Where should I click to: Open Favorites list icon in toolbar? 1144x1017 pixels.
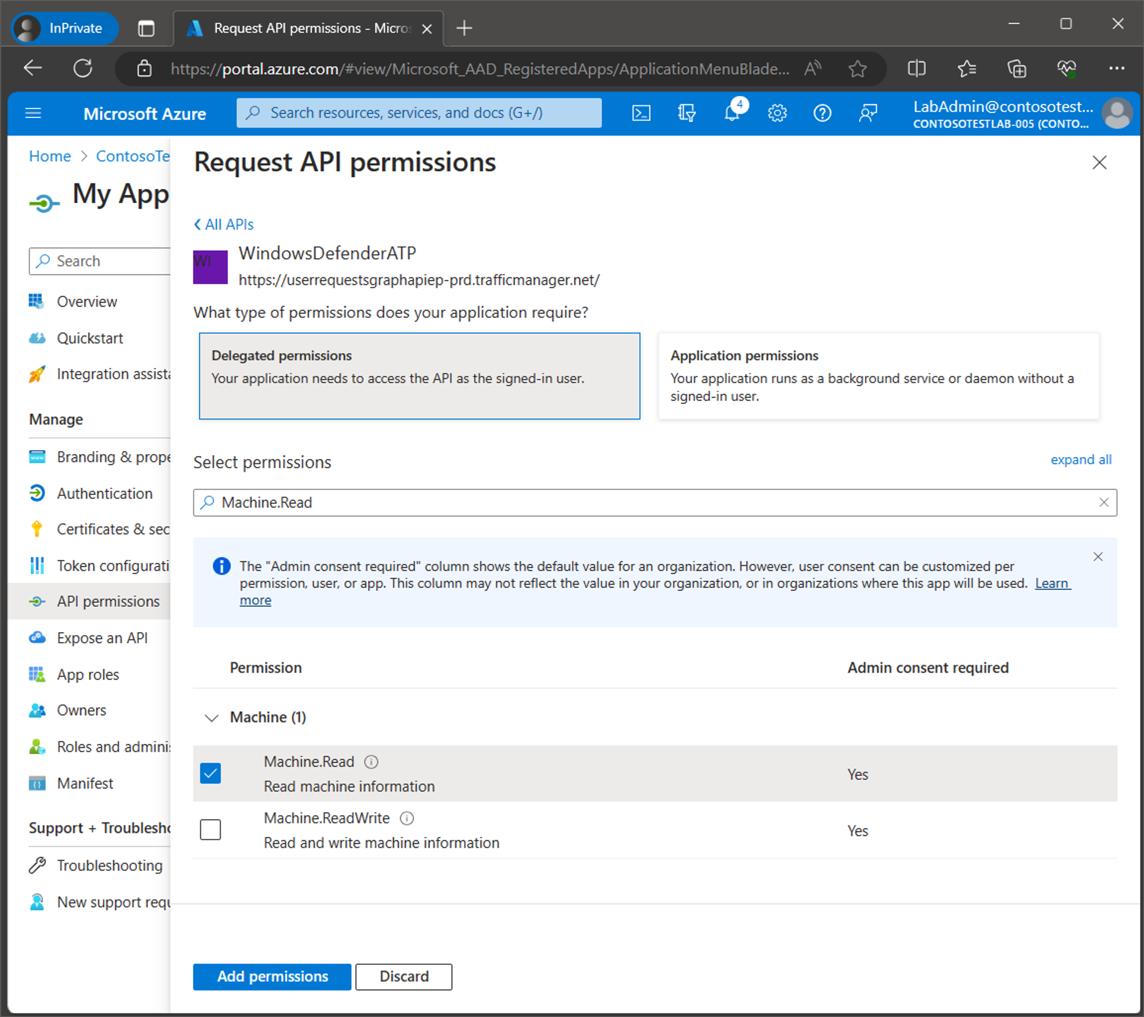pos(966,68)
